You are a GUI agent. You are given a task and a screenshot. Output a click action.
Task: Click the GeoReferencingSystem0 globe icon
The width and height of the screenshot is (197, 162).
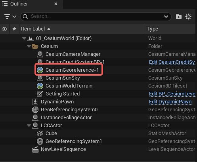[35, 110]
